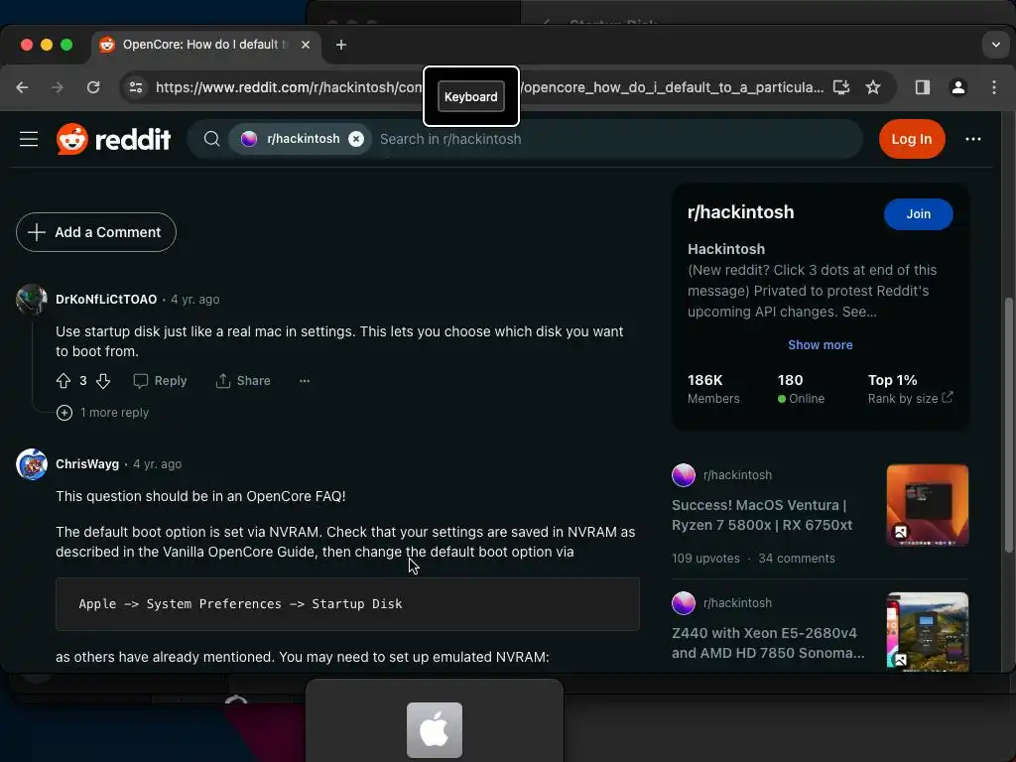Reload the Reddit page

(93, 87)
